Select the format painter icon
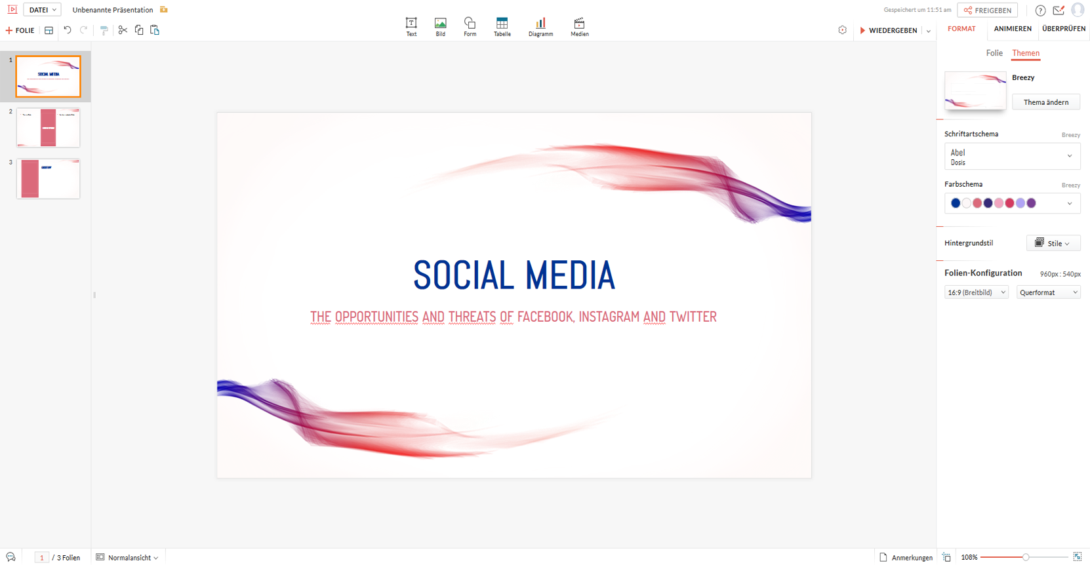The height and width of the screenshot is (565, 1090). pos(104,30)
